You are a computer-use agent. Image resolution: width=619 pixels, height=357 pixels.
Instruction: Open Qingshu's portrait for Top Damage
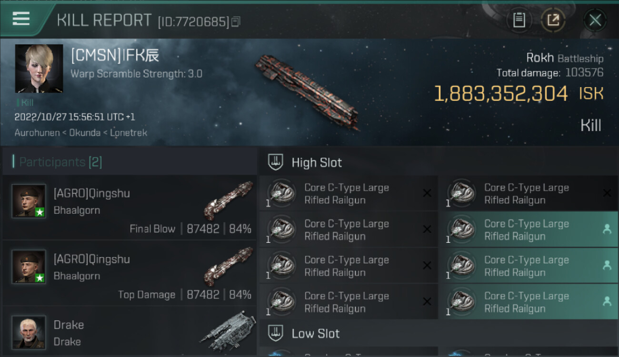[29, 267]
